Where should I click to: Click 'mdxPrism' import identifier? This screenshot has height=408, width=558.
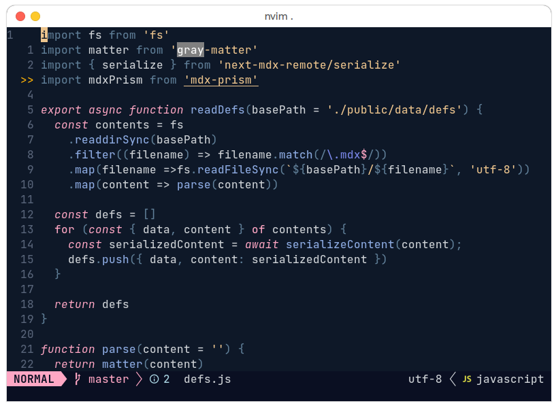point(115,80)
